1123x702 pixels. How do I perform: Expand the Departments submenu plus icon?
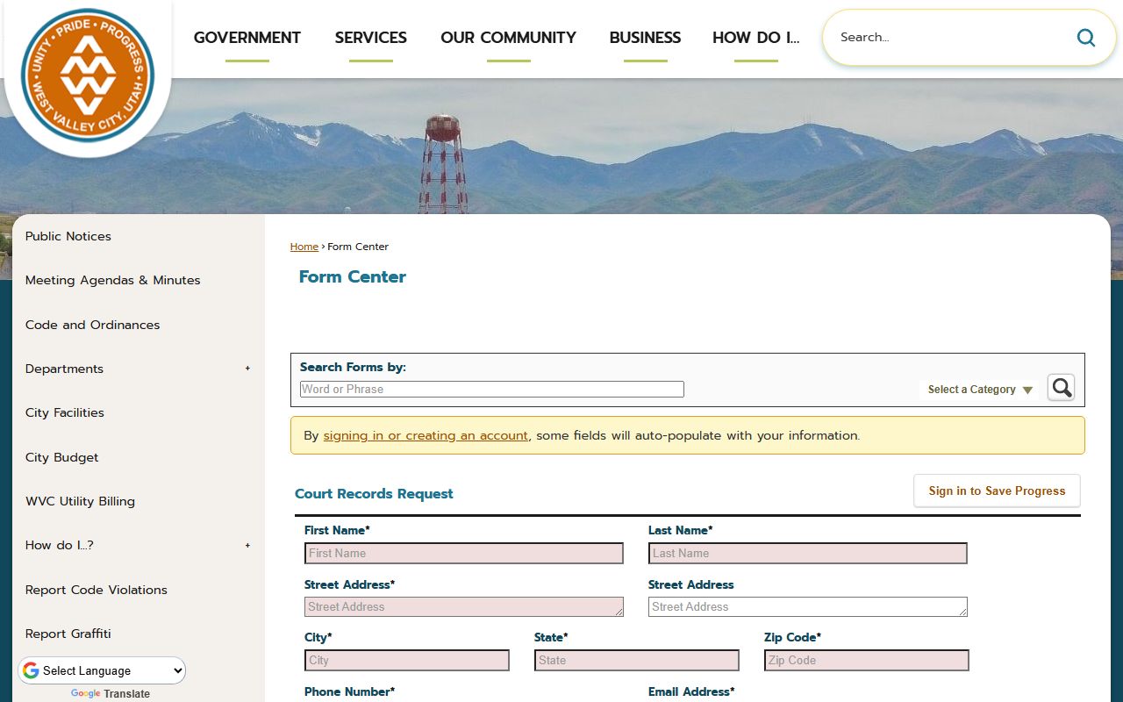[x=247, y=369]
